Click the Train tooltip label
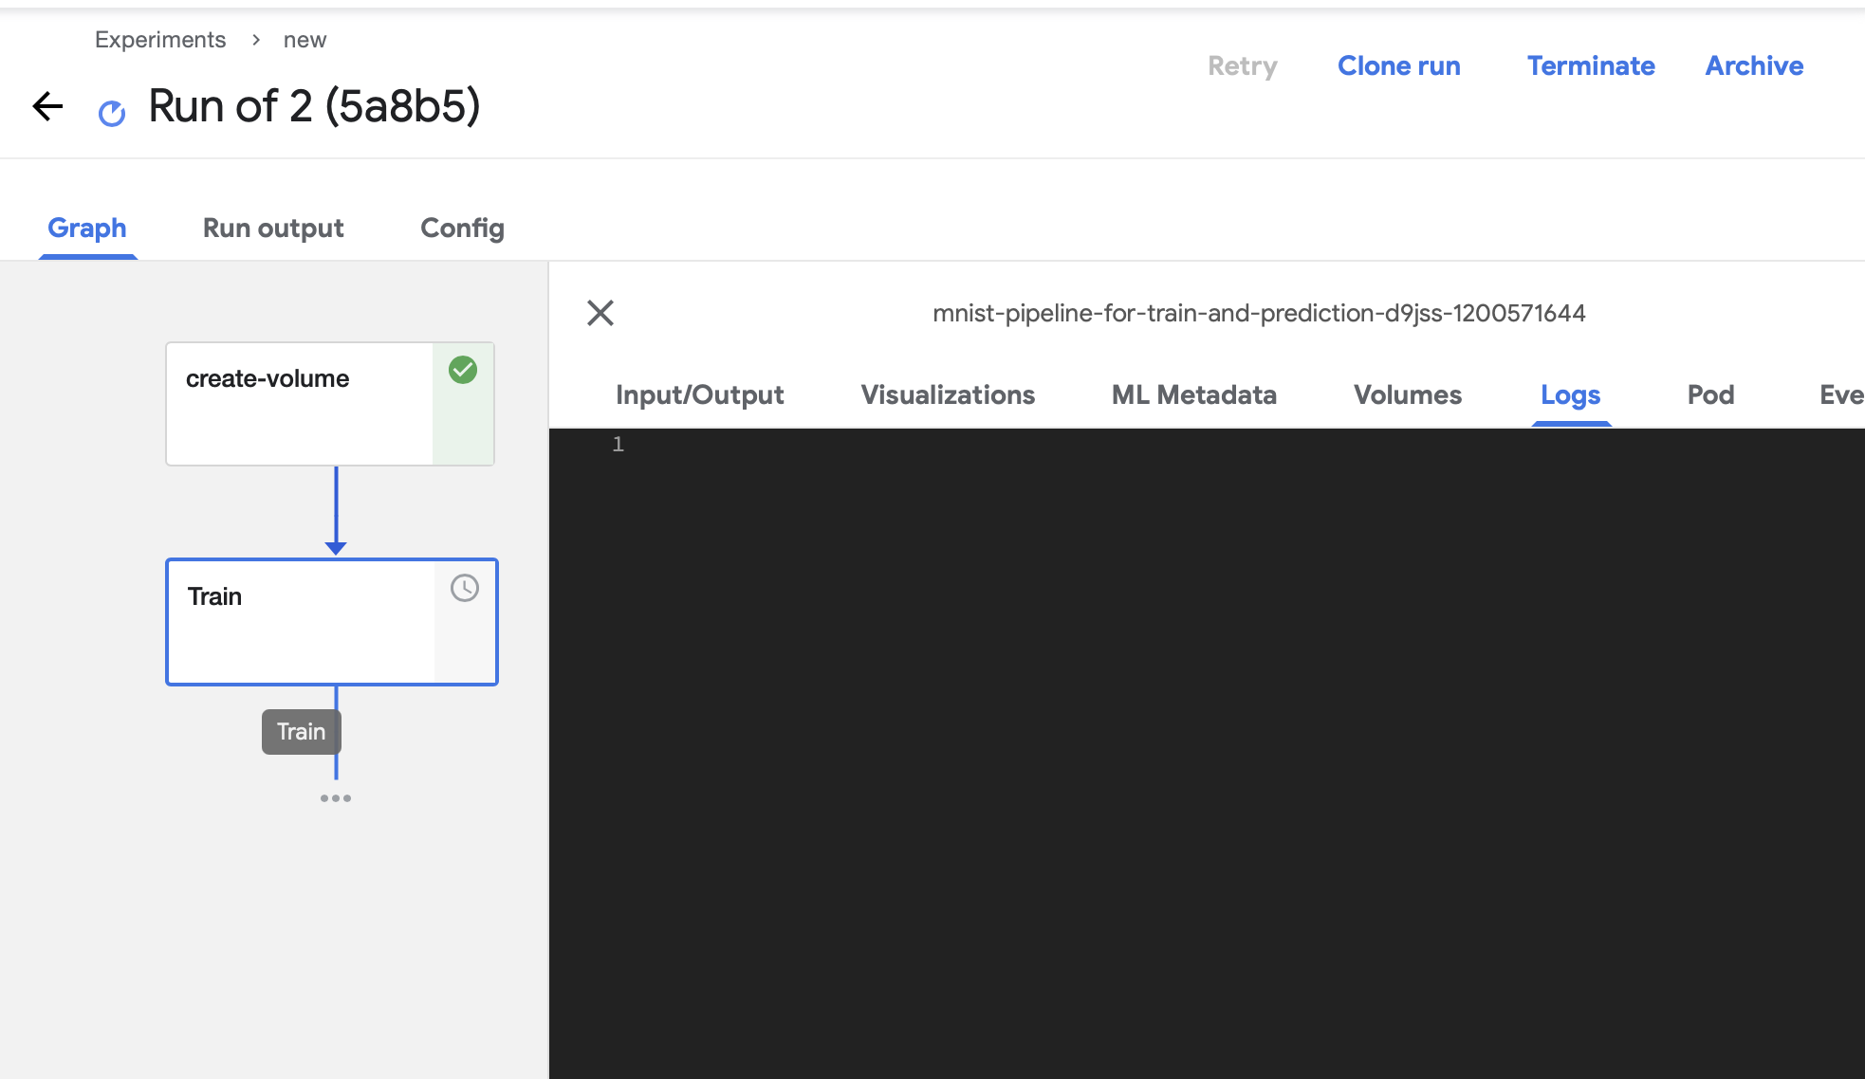This screenshot has width=1865, height=1079. click(302, 732)
